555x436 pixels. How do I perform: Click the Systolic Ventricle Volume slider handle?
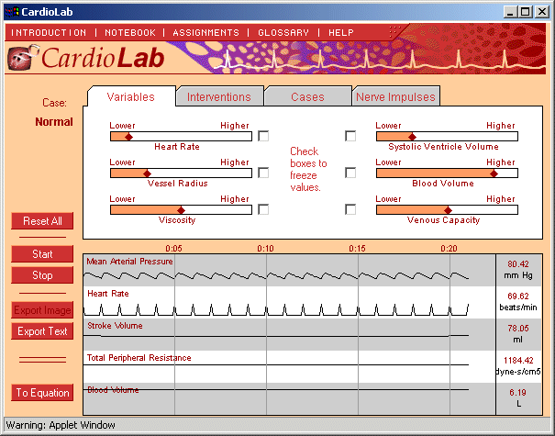tap(412, 137)
